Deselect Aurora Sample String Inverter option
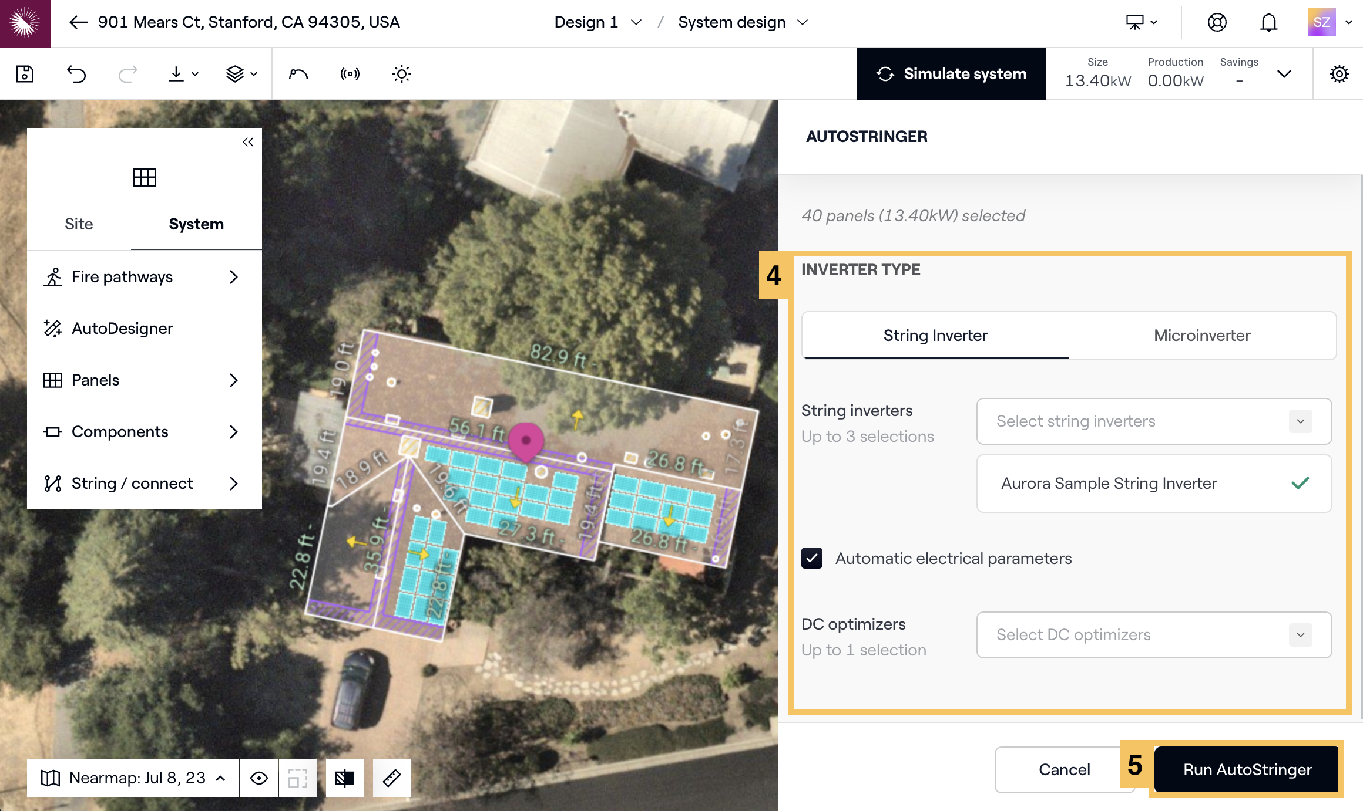The height and width of the screenshot is (811, 1363). coord(1154,484)
